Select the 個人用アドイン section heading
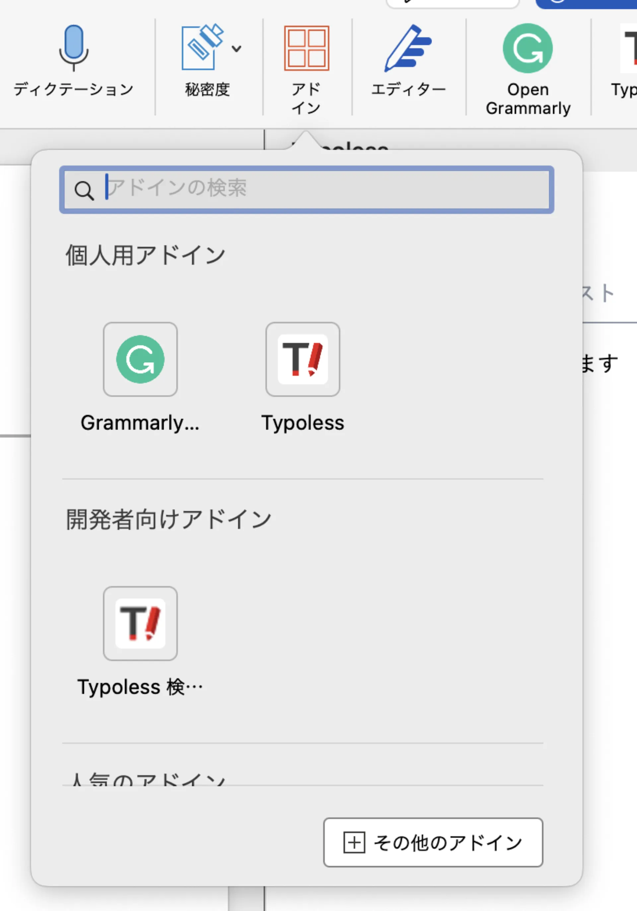The width and height of the screenshot is (637, 911). 145,255
